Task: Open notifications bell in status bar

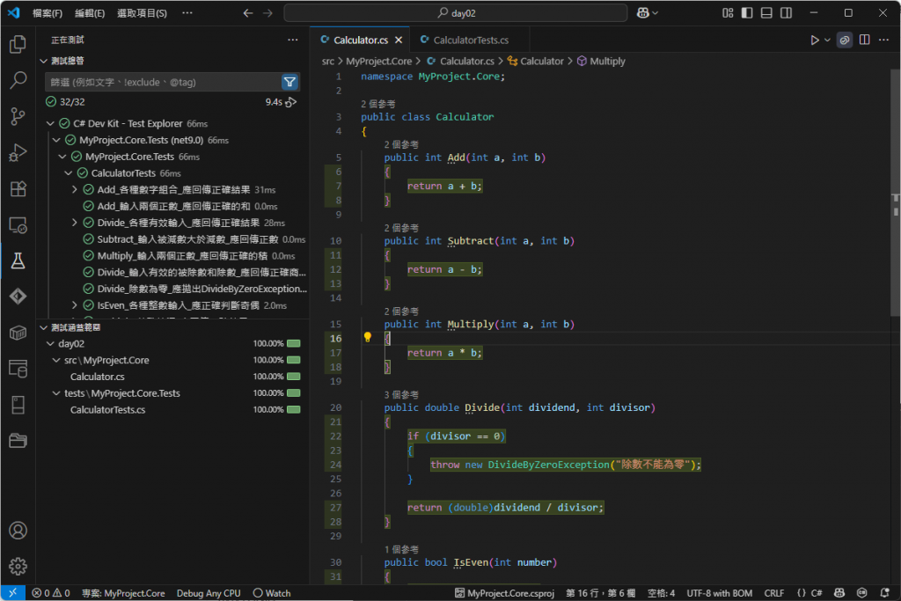Action: click(884, 593)
